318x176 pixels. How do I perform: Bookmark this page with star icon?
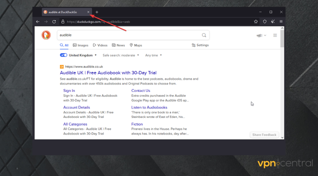click(x=256, y=21)
